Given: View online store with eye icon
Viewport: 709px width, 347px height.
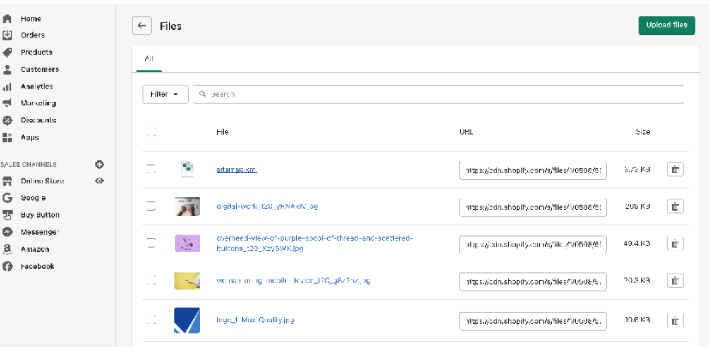Looking at the screenshot, I should [x=100, y=181].
